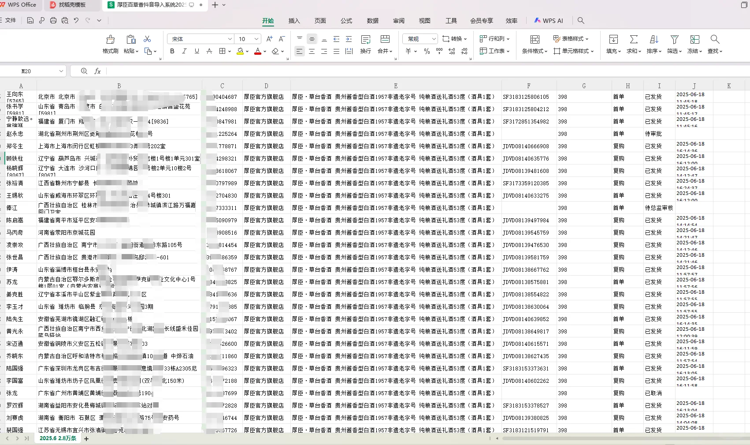Click the Freeze panes (冻结) icon
This screenshot has height=445, width=750.
(x=695, y=39)
